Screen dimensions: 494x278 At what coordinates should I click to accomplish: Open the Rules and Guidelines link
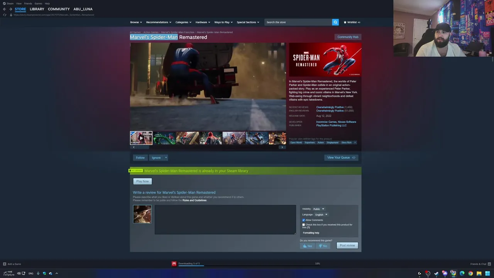(x=195, y=200)
